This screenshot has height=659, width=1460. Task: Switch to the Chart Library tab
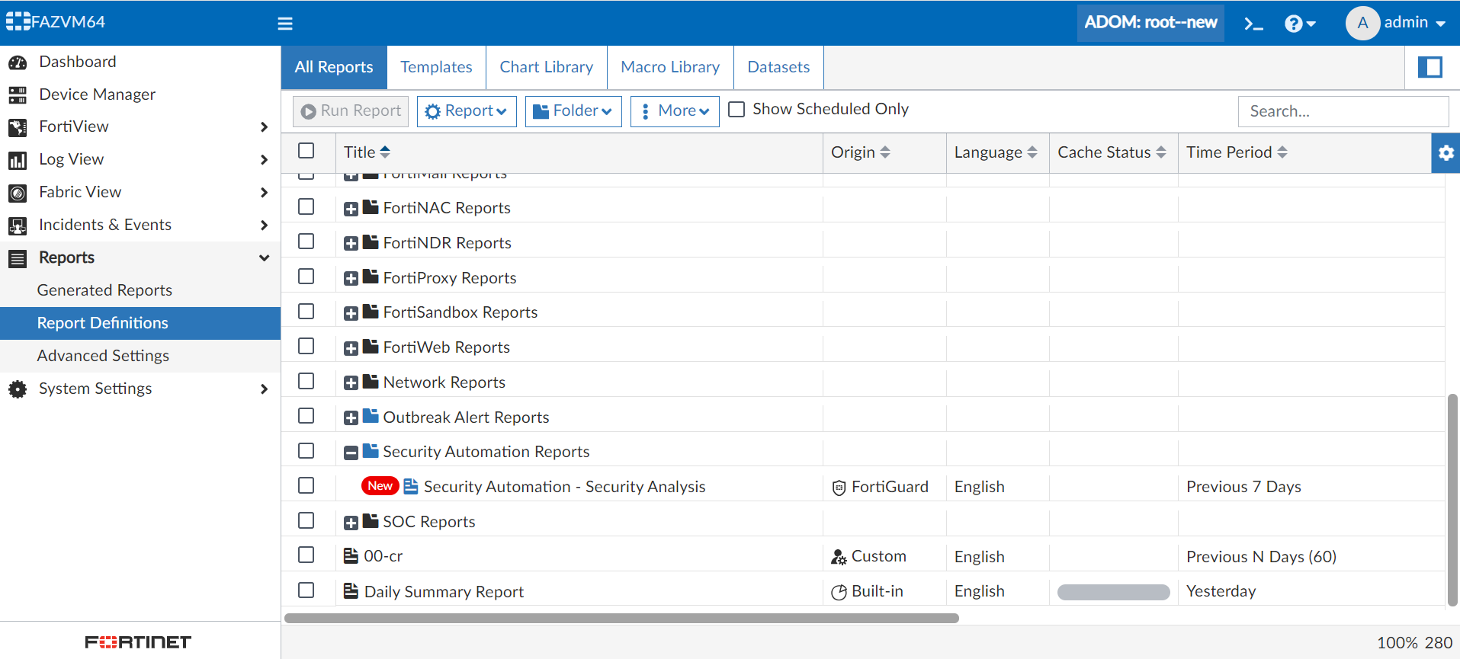click(546, 67)
